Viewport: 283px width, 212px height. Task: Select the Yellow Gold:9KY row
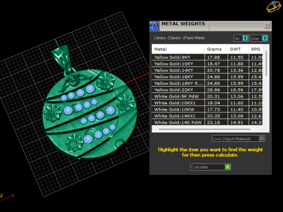[x=207, y=57]
